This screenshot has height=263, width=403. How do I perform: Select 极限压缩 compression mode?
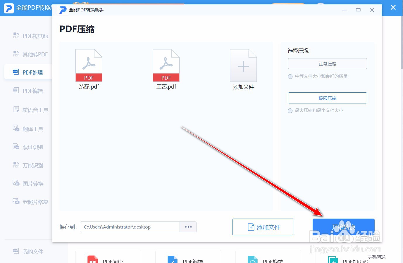coord(327,98)
